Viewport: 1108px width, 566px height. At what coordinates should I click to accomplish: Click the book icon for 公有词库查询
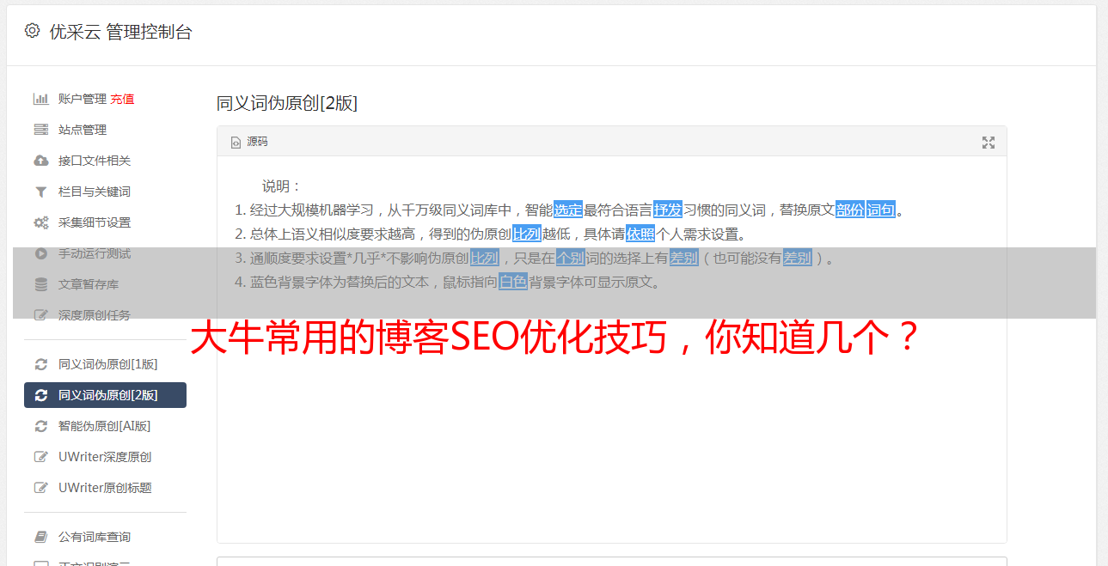(40, 537)
